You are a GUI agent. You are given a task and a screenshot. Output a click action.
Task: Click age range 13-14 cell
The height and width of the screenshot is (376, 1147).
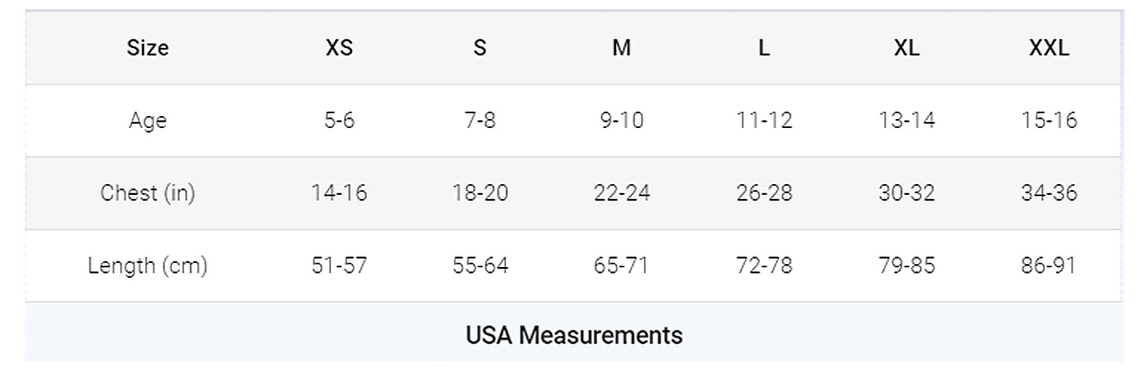906,120
